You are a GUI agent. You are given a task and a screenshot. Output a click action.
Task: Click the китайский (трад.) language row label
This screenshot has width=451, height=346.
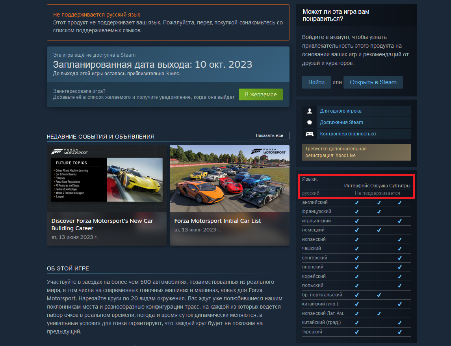tap(321, 322)
